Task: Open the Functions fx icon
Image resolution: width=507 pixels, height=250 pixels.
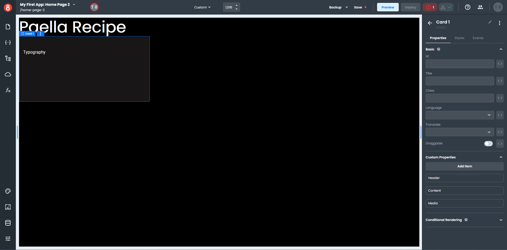Action: [8, 90]
